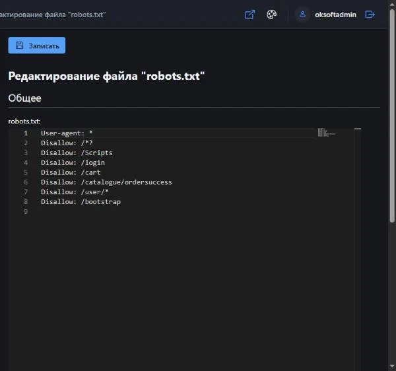Click the 'Disallow: /login' line
This screenshot has width=396, height=371.
tap(73, 162)
